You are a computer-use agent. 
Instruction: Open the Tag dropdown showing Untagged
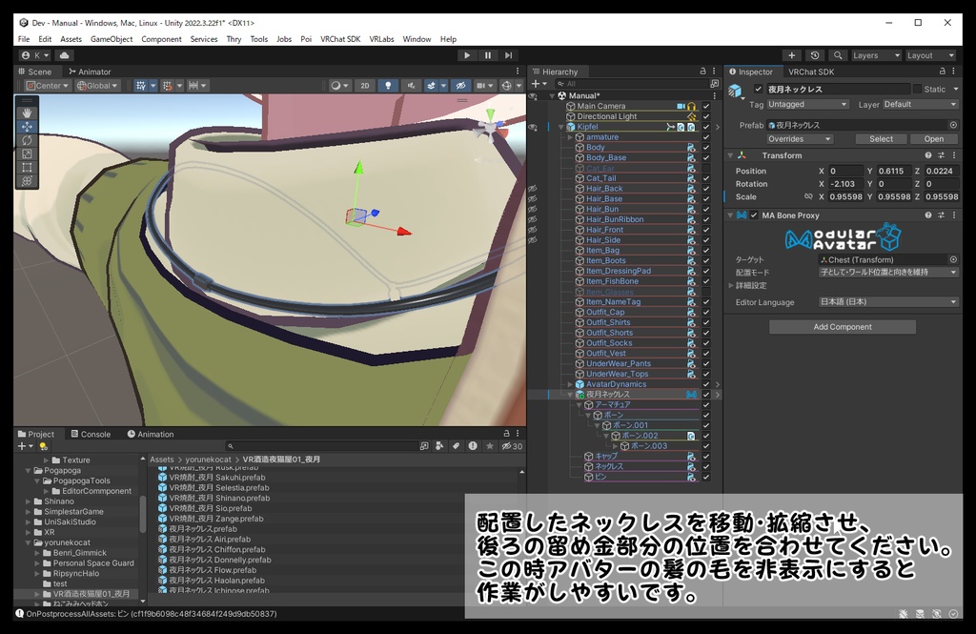pyautogui.click(x=807, y=104)
